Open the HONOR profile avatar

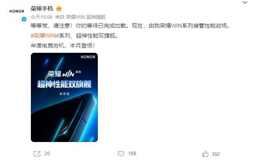[x=17, y=11]
